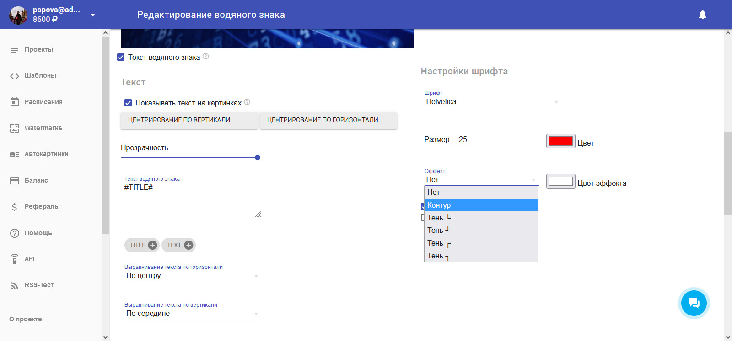Go to Шаблоны in the sidebar
The width and height of the screenshot is (732, 341).
(x=40, y=75)
